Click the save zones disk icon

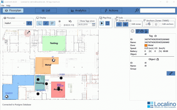pos(125,24)
